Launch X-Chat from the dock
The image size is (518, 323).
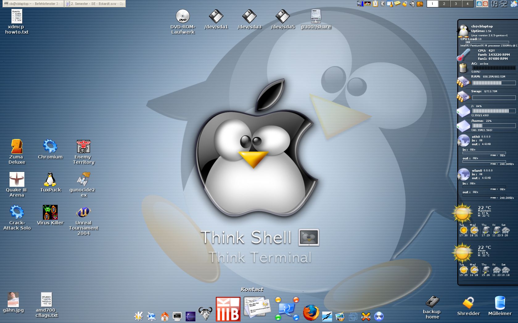[366, 317]
